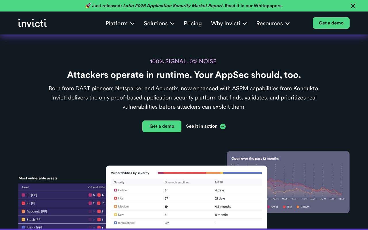The image size is (368, 230).
Task: Click the "MTTR" column header
Action: (x=219, y=182)
